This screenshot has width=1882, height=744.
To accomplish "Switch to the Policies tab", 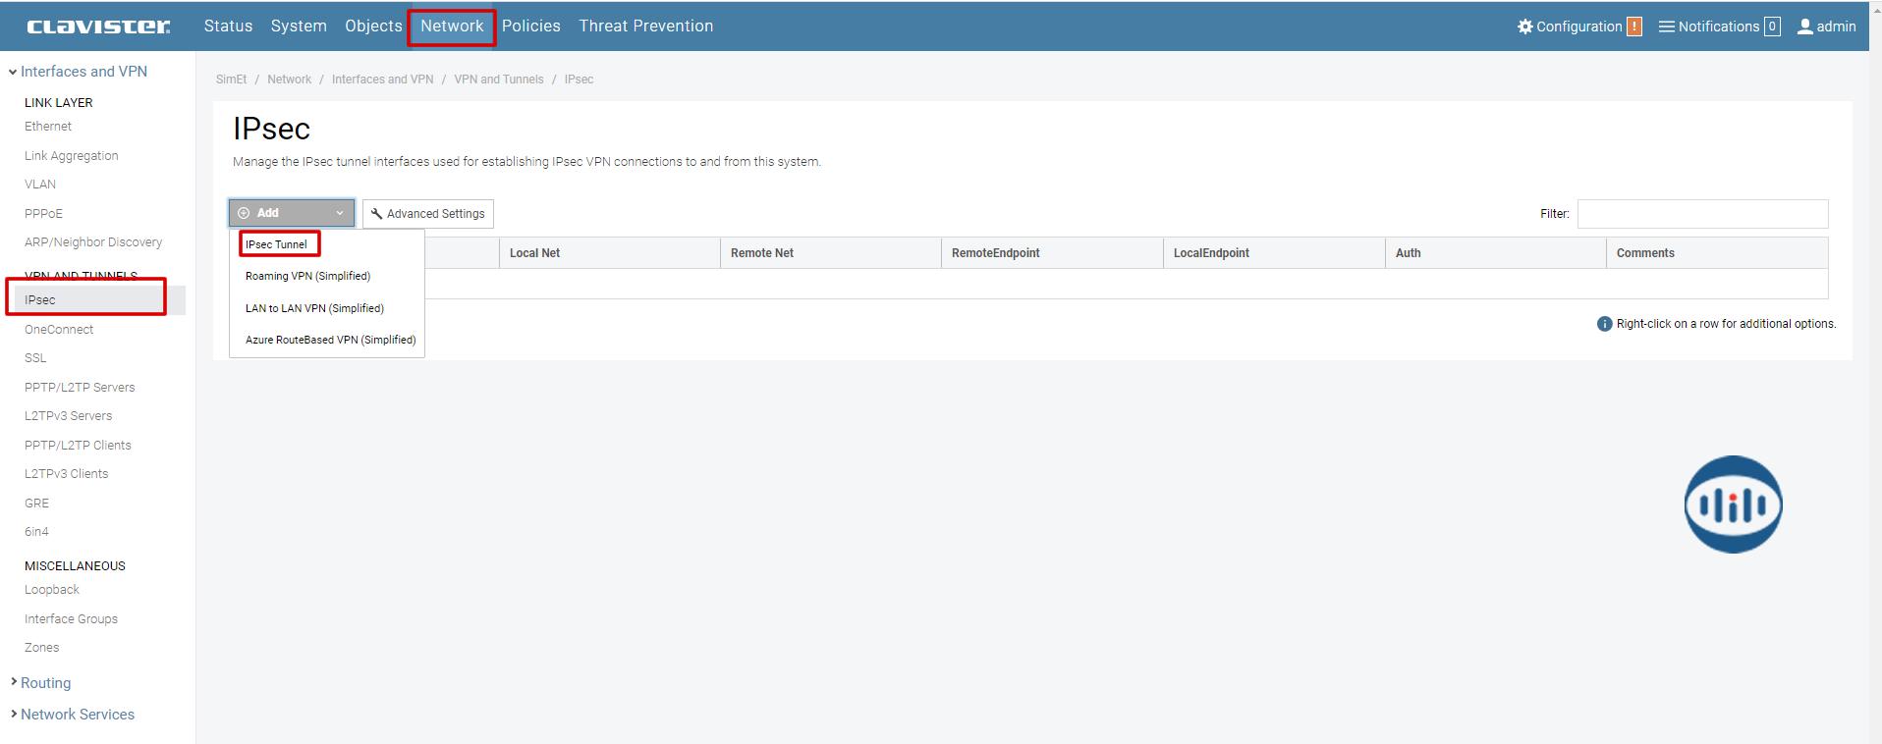I will tap(530, 27).
